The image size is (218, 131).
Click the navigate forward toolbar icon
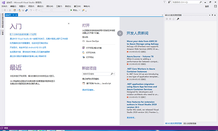click(10, 10)
